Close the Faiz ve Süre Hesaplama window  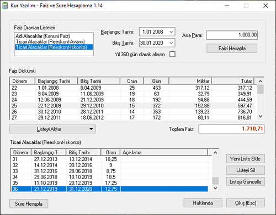click(x=266, y=6)
